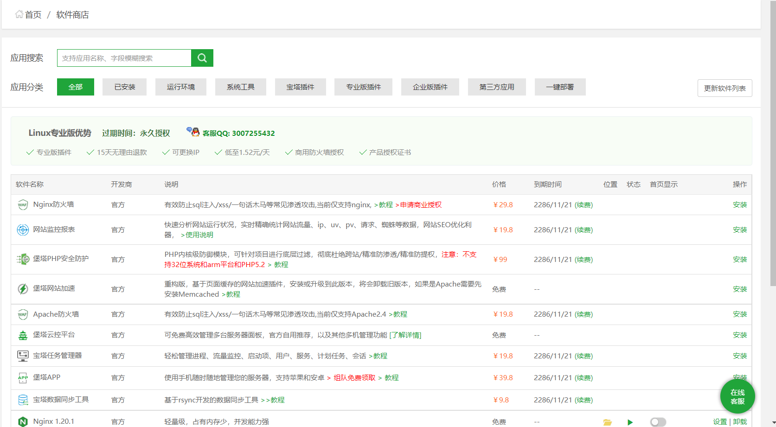Click the 宝塔数据同步工具 icon
The width and height of the screenshot is (776, 427).
coord(23,400)
